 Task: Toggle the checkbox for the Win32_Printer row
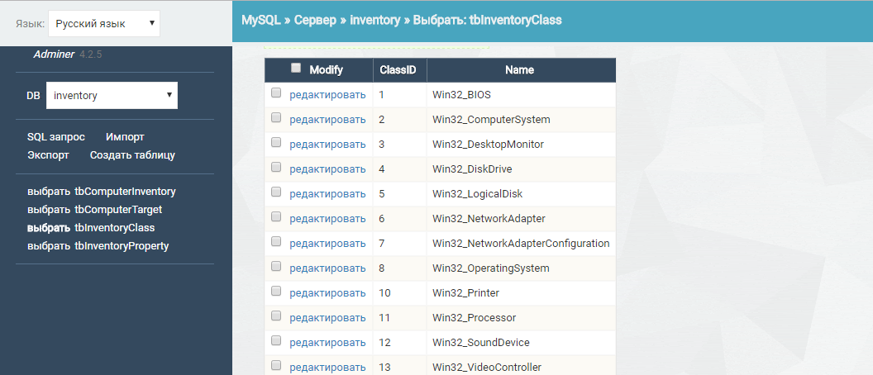click(x=276, y=292)
